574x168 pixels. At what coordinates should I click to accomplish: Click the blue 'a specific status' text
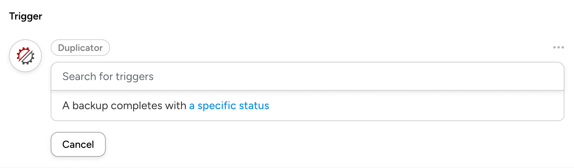[x=229, y=106]
